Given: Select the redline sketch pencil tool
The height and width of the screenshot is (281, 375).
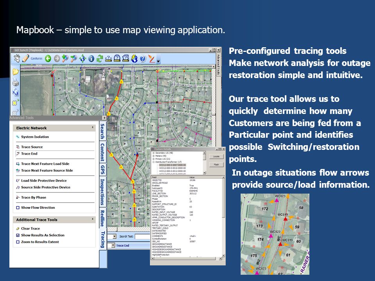Looking at the screenshot, I should tap(152, 59).
